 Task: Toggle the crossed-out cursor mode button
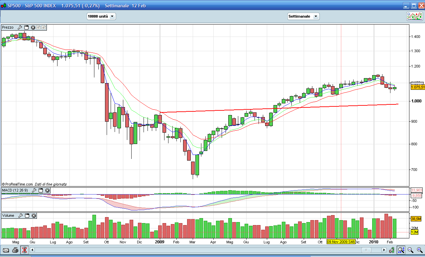24,250
